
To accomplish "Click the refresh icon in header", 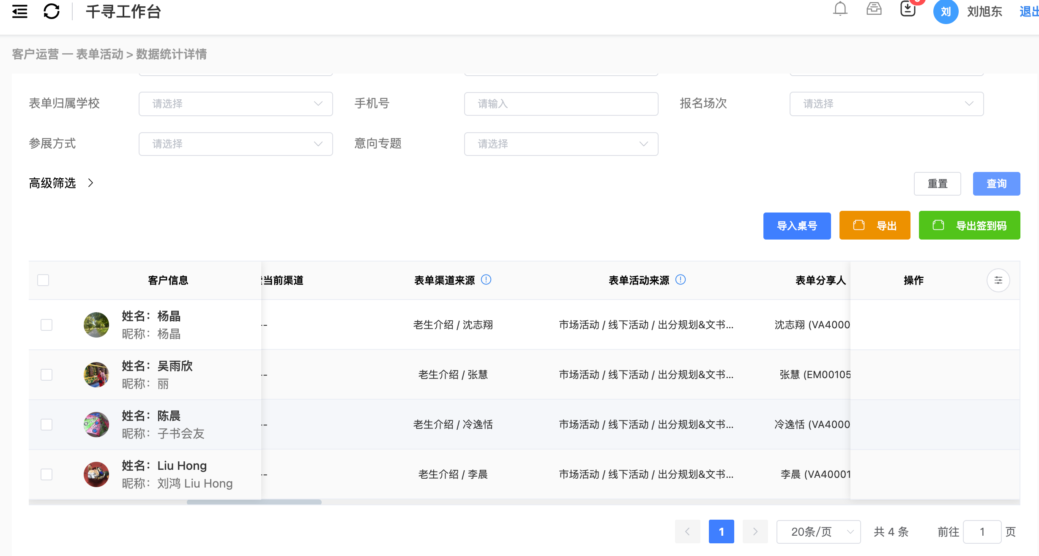I will [x=52, y=11].
